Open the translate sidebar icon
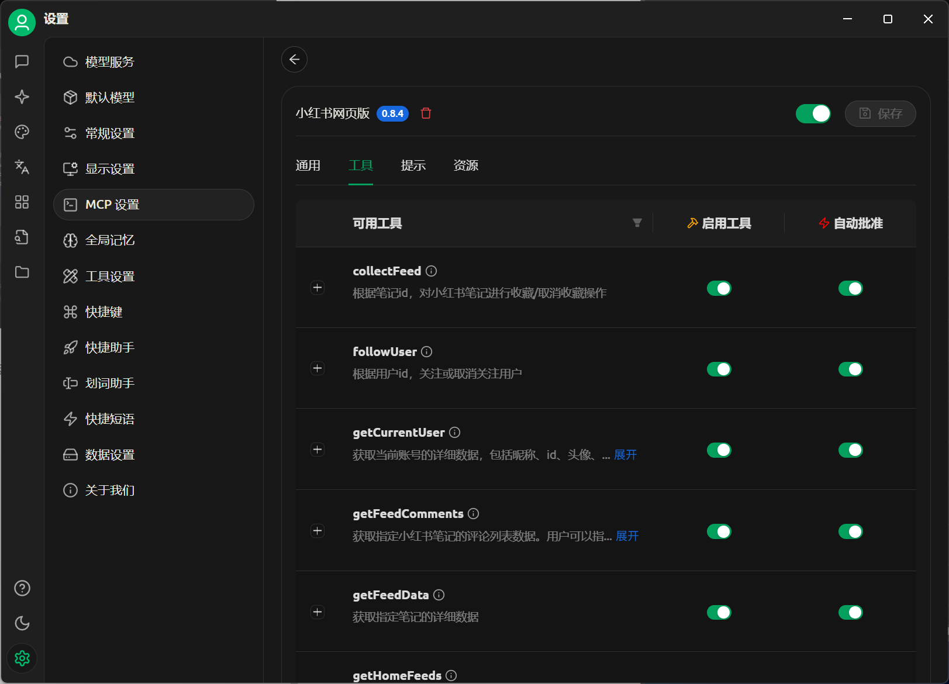This screenshot has height=684, width=949. 22,167
